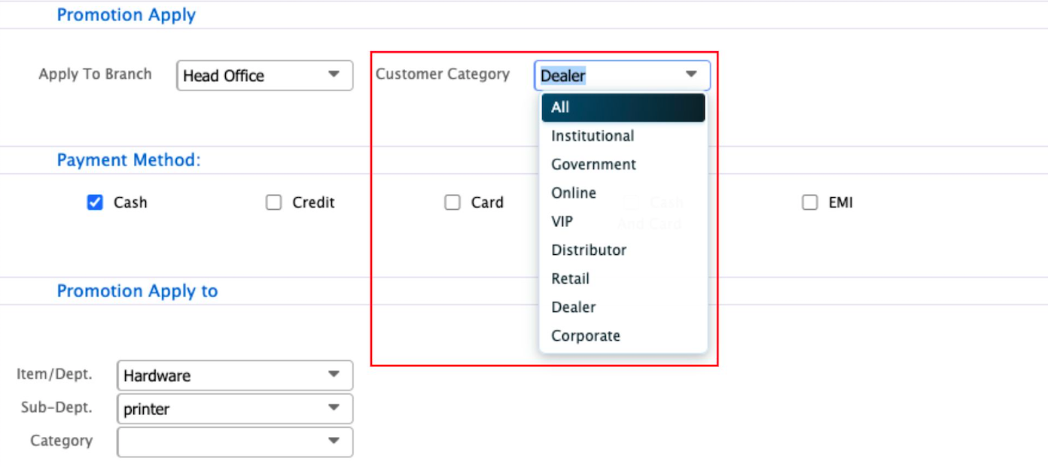Uncheck the Cash payment method checkbox

click(95, 203)
